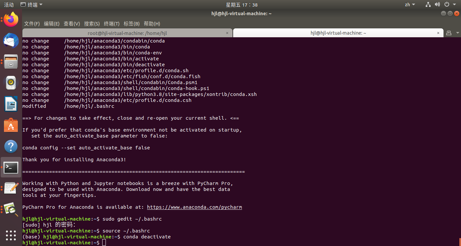
Task: Open Firefox from the dock
Action: (11, 19)
